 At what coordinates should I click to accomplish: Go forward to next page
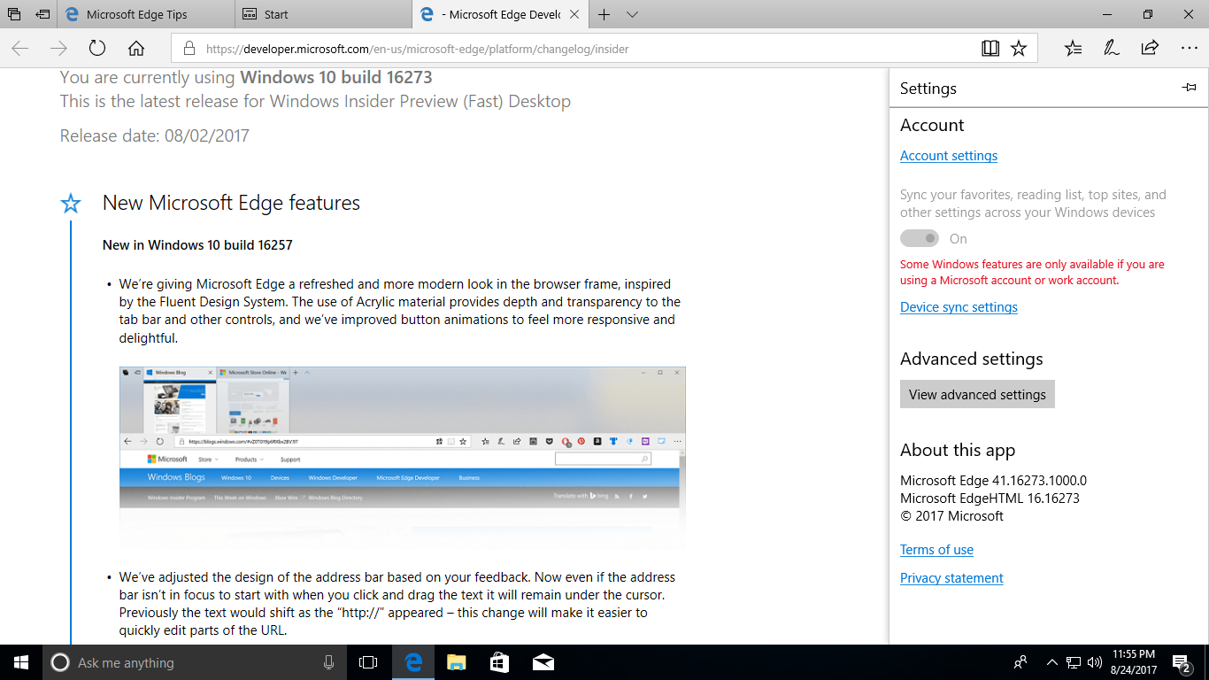pos(58,49)
